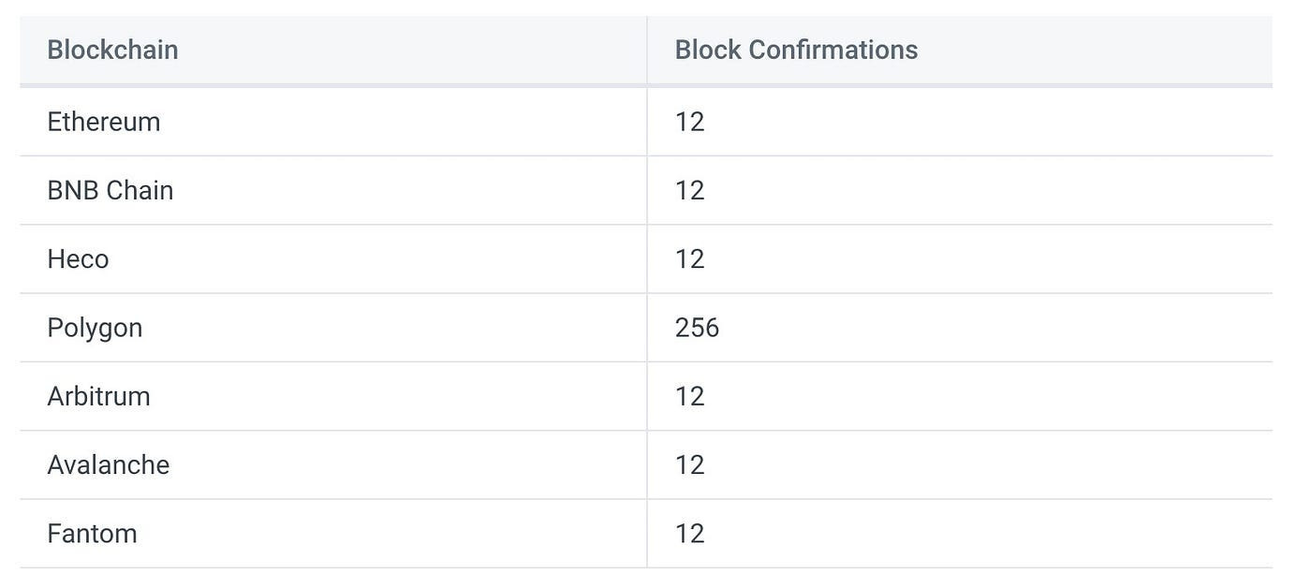Select the Polygon blockchain cell
The image size is (1311, 588).
(x=95, y=328)
